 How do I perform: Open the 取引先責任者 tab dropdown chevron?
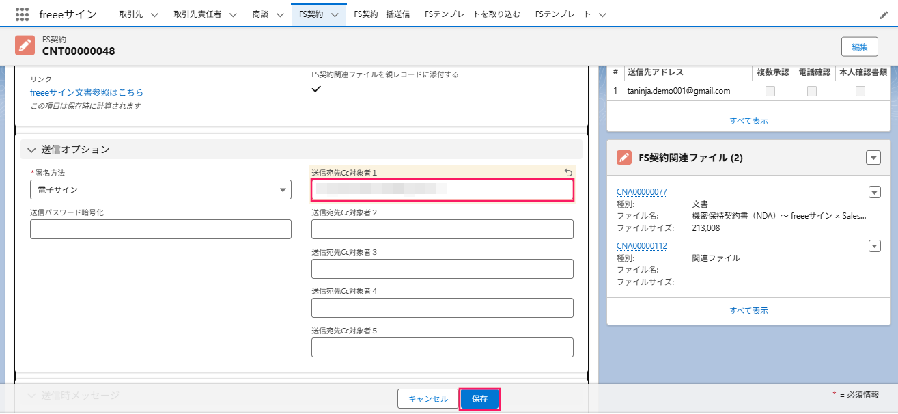pyautogui.click(x=233, y=14)
